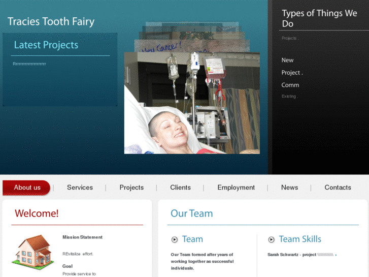Click the front hospital photo in gallery
The height and width of the screenshot is (277, 369).
coord(192,103)
